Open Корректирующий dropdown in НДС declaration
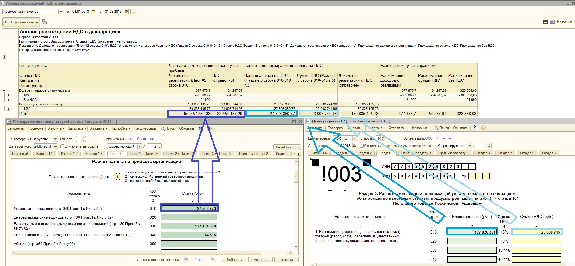Image resolution: width=575 pixels, height=266 pixels. click(470, 146)
